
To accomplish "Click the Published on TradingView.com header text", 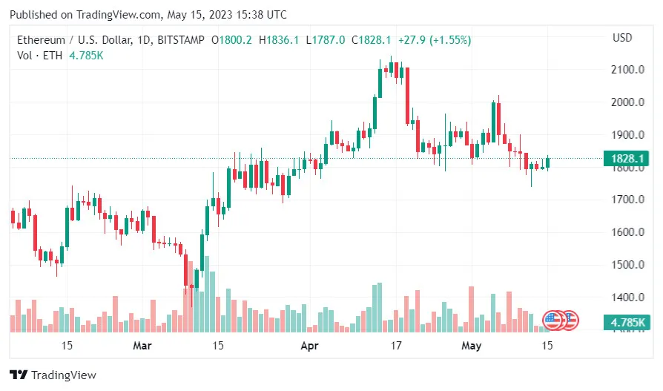I will tap(148, 15).
